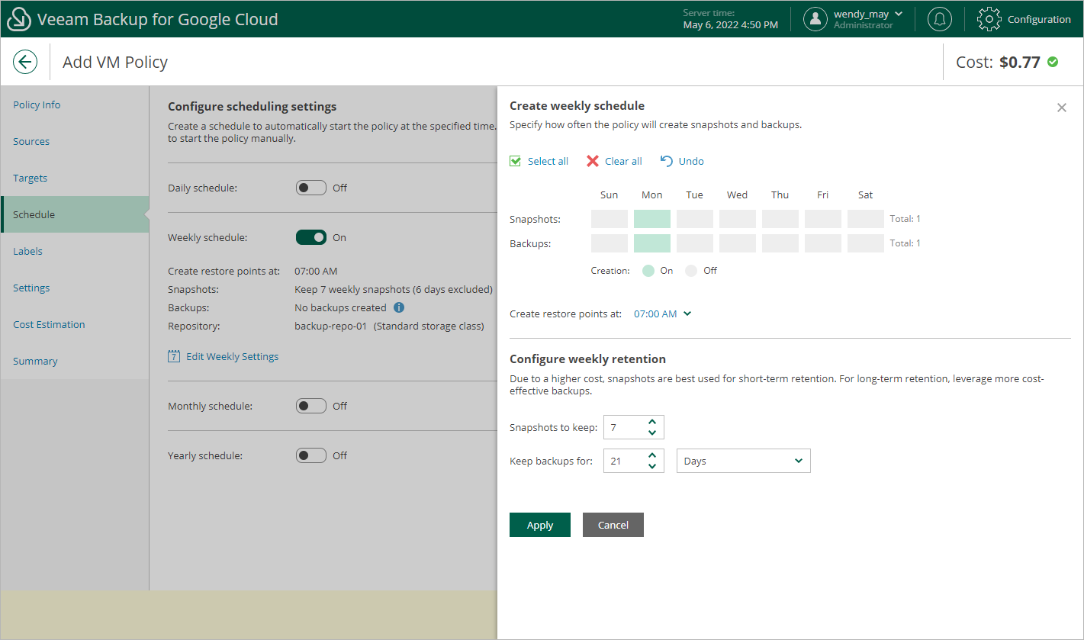Toggle the Daily schedule switch
This screenshot has width=1084, height=640.
[x=311, y=188]
